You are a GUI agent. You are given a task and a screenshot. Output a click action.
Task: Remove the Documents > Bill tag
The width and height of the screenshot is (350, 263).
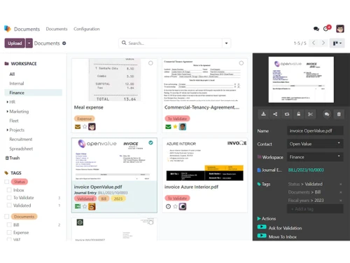(x=341, y=192)
